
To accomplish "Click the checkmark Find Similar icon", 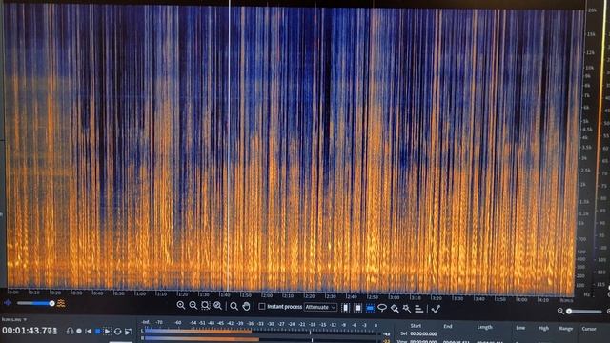I will tap(437, 309).
